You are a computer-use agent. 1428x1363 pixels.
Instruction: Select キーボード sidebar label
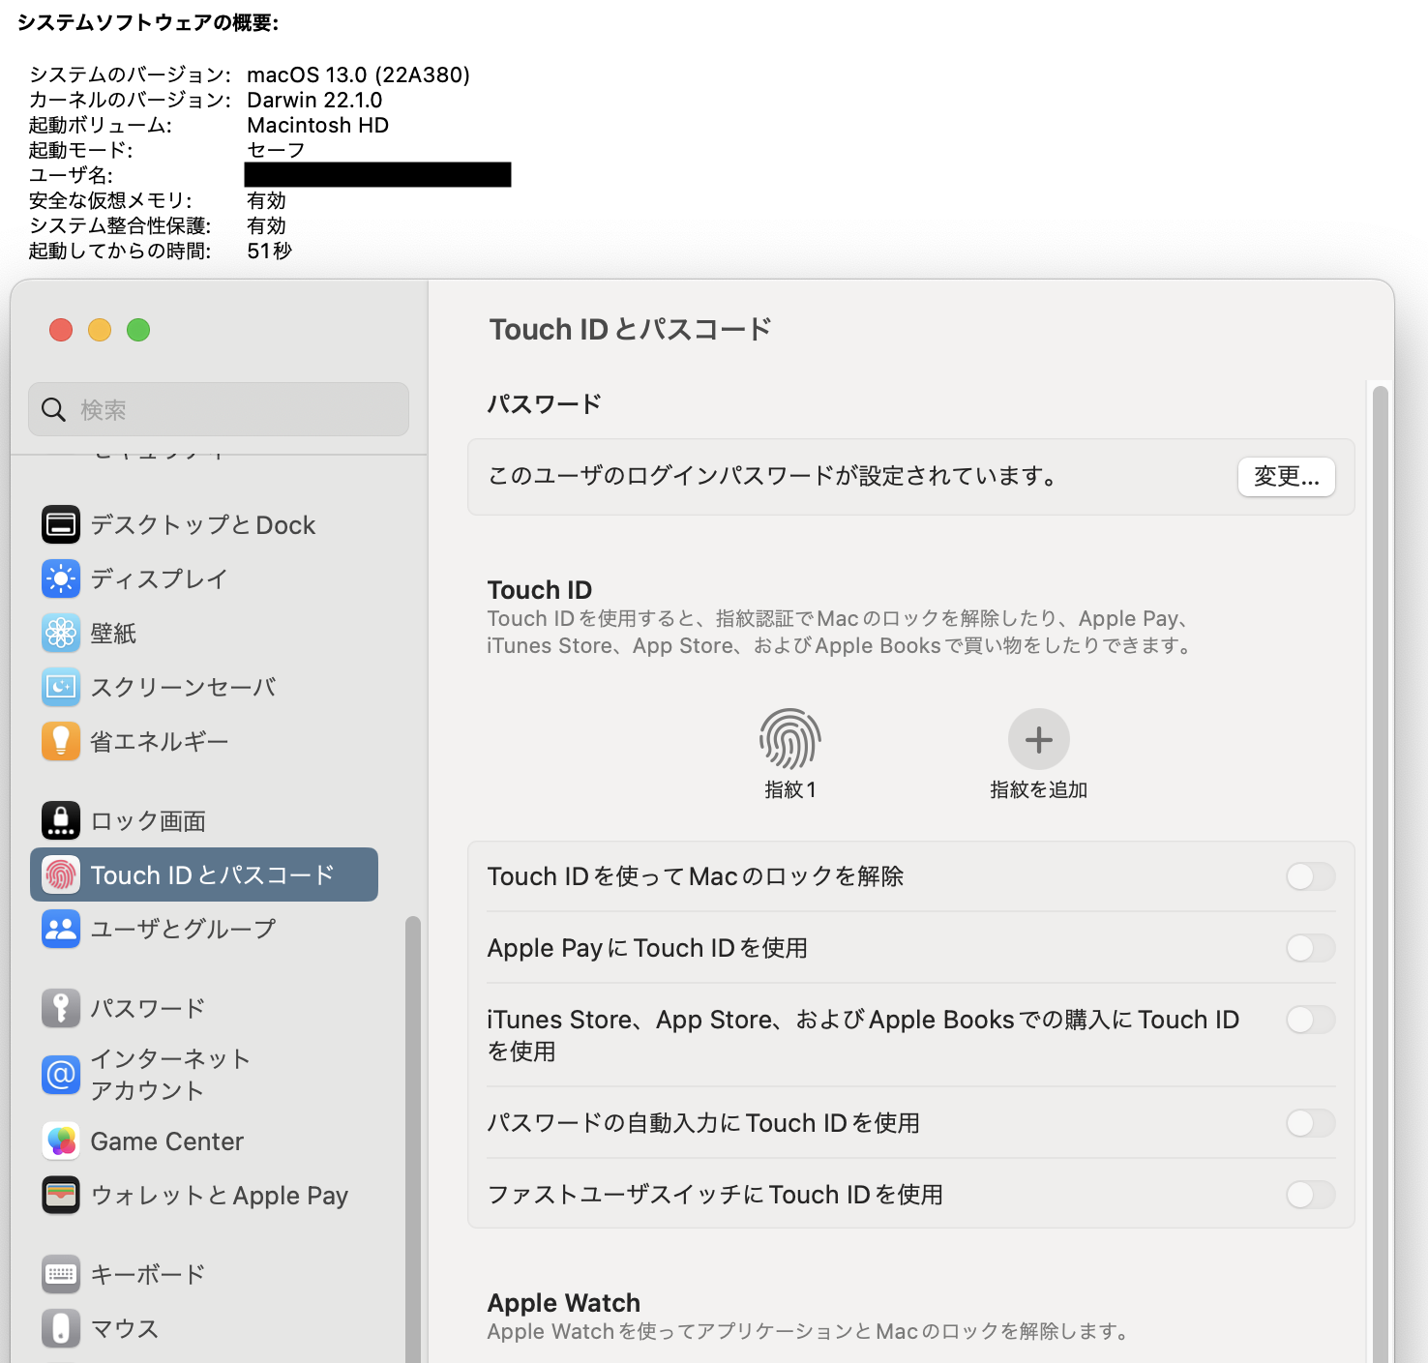pyautogui.click(x=148, y=1274)
